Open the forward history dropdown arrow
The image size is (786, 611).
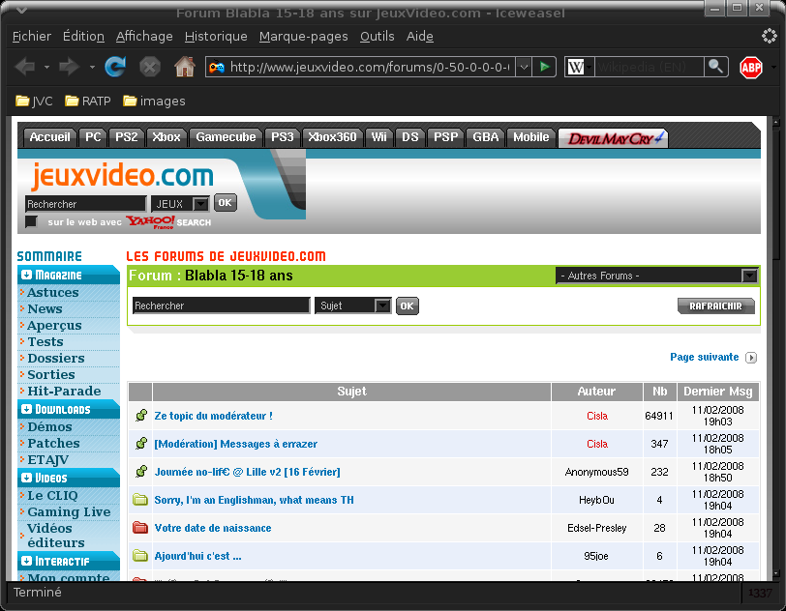click(x=92, y=67)
